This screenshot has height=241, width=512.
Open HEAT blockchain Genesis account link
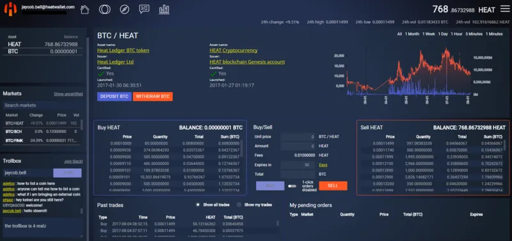click(x=247, y=62)
